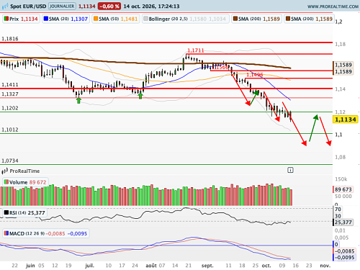Click the ProRealTime candlestick logo icon
The height and width of the screenshot is (270, 360).
pos(5,171)
